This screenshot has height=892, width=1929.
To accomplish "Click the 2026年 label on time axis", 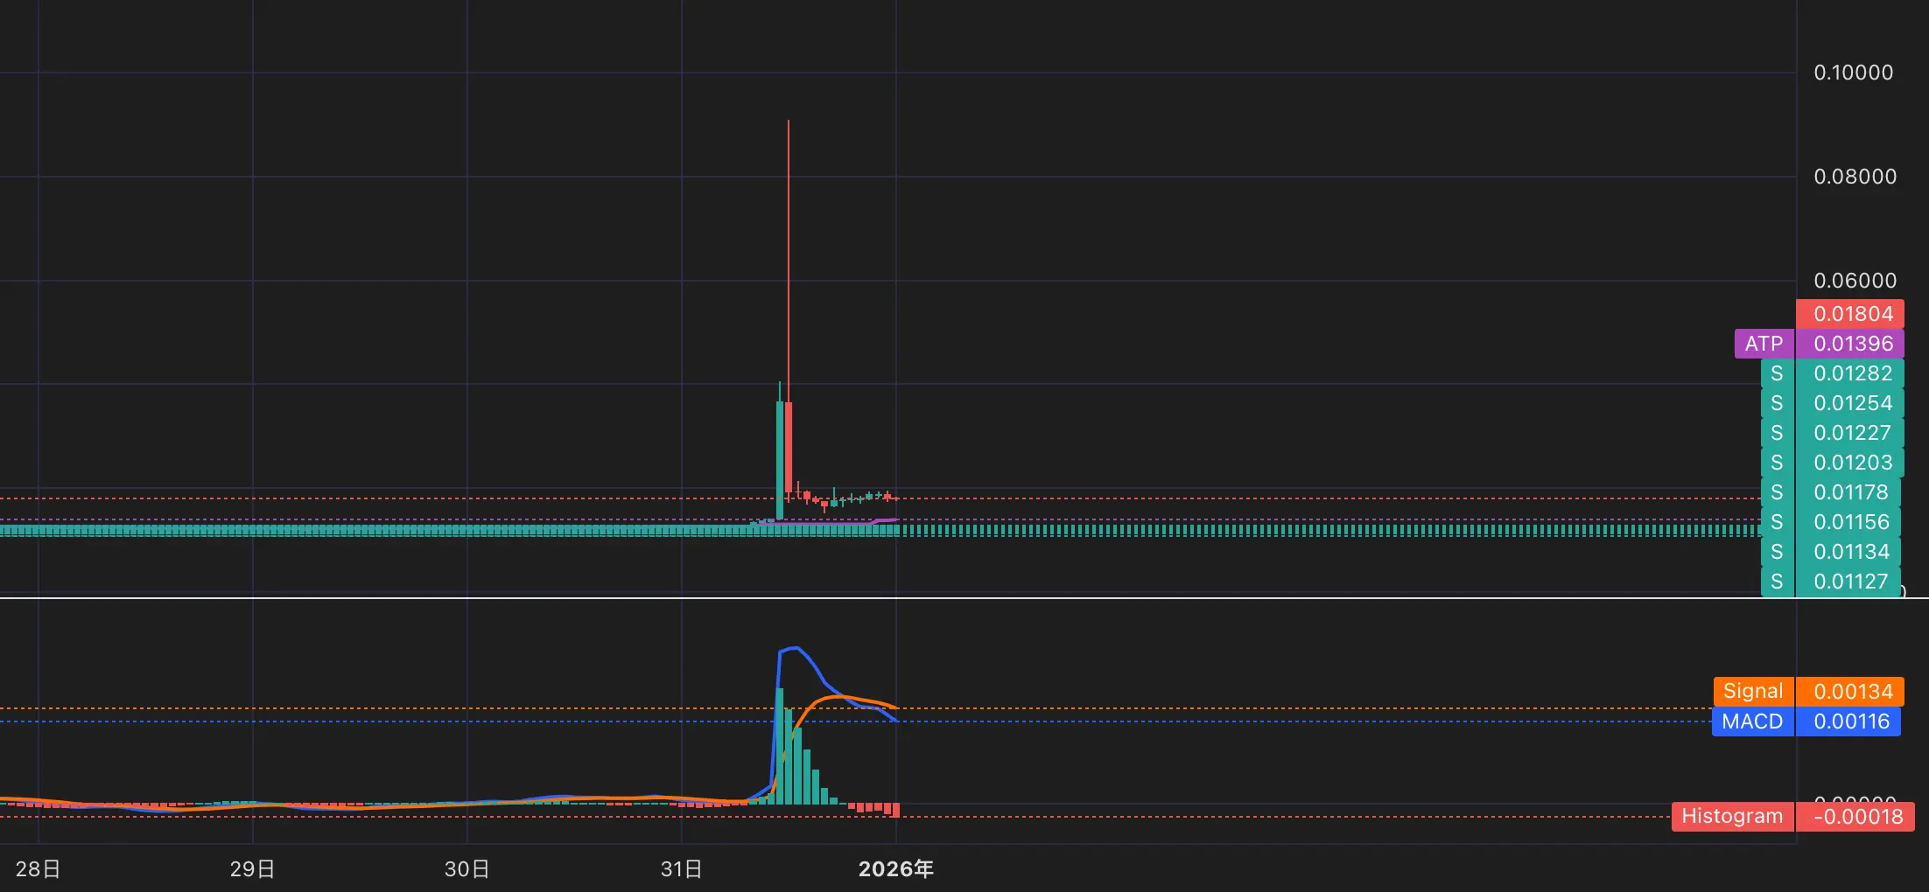I will coord(896,869).
